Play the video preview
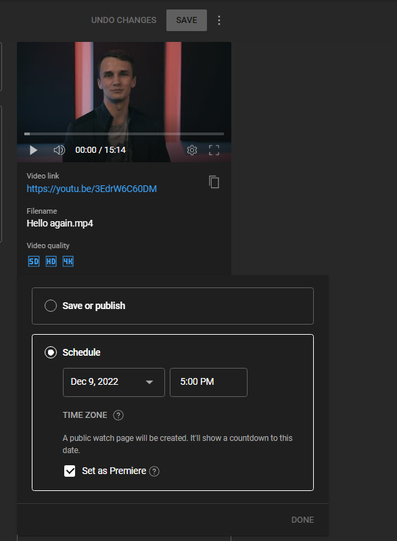The width and height of the screenshot is (397, 541). coord(33,150)
